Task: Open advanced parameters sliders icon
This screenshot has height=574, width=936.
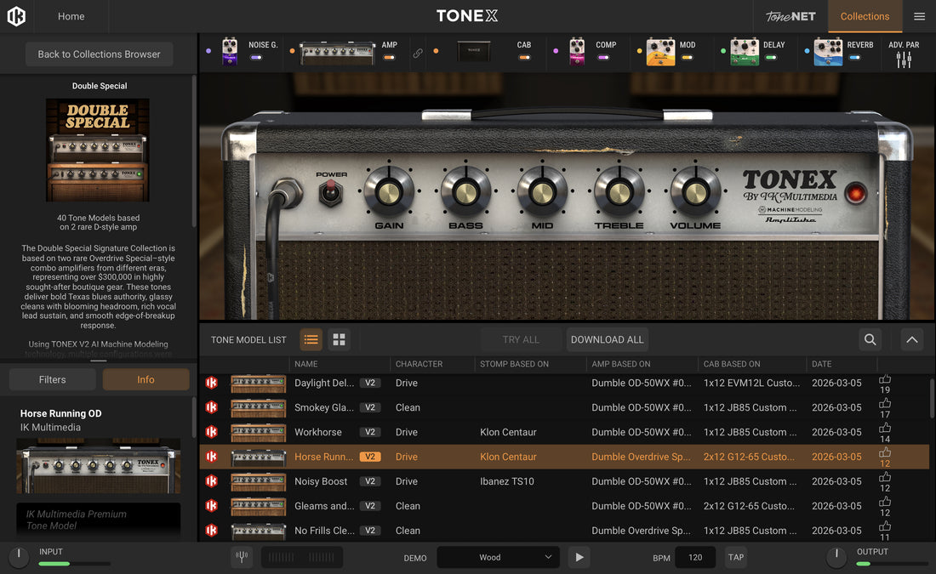Action: [904, 59]
